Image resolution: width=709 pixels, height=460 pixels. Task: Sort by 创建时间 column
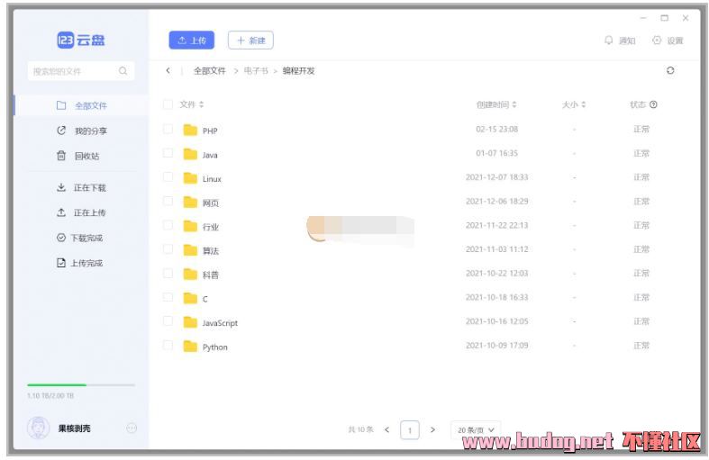(496, 104)
